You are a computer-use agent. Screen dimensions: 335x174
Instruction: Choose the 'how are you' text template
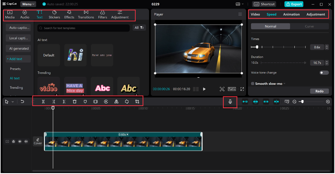pyautogui.click(x=102, y=55)
